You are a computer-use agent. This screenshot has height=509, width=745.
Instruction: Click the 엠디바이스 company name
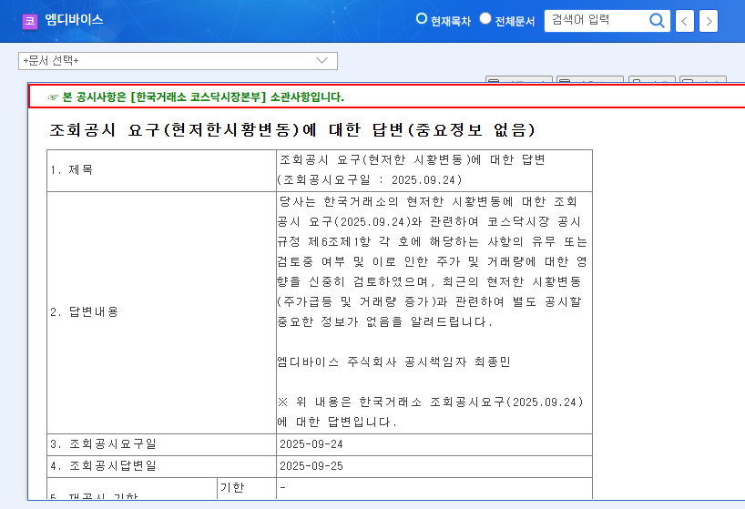[x=74, y=19]
